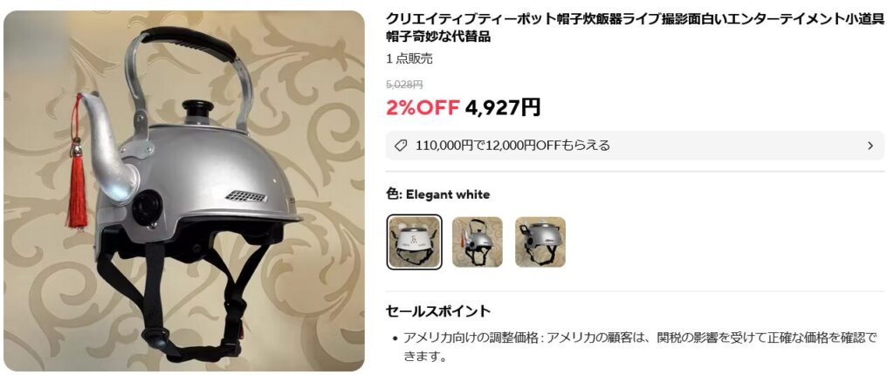This screenshot has height=375, width=894.
Task: Click the 1 点販売 sold count
Action: tap(409, 58)
